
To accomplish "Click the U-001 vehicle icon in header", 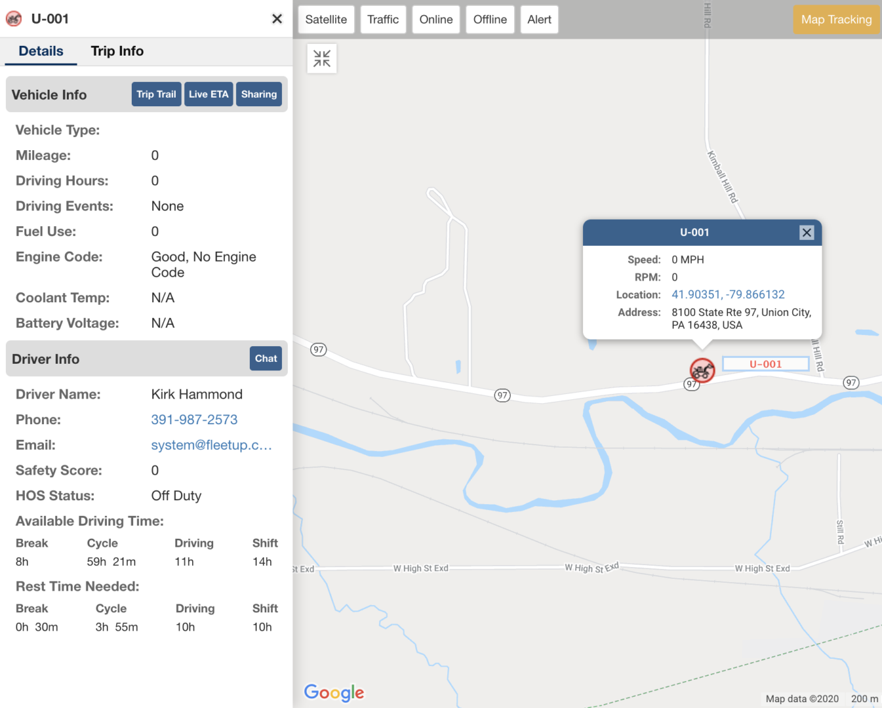I will [x=14, y=18].
